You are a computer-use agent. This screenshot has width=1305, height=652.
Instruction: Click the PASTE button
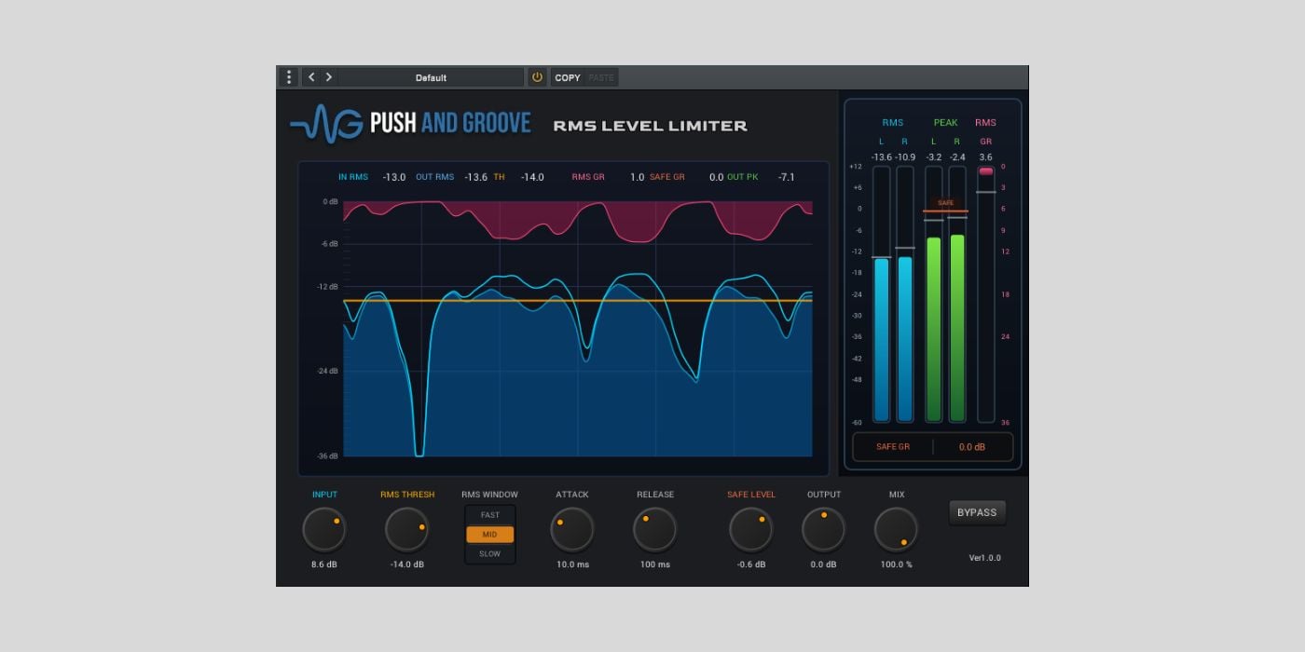tap(601, 77)
